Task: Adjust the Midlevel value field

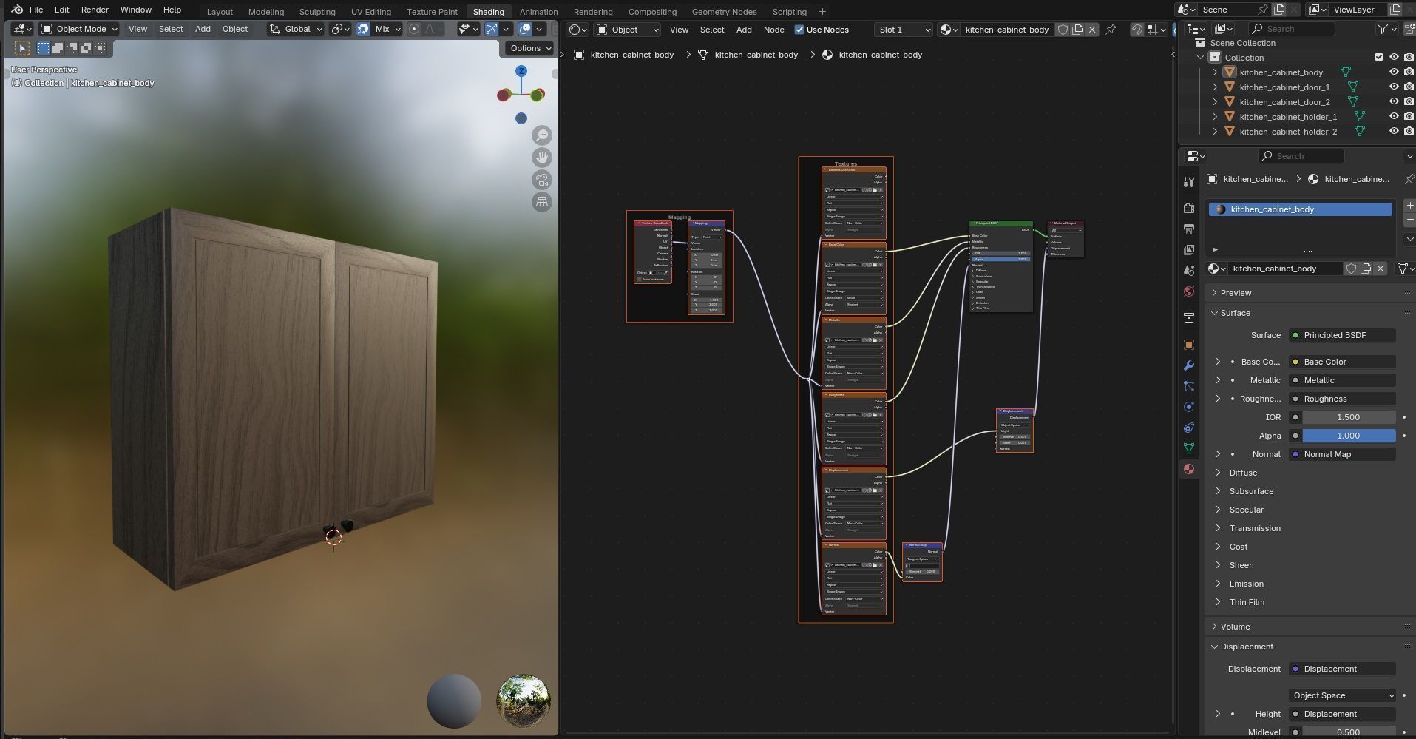Action: pos(1348,732)
